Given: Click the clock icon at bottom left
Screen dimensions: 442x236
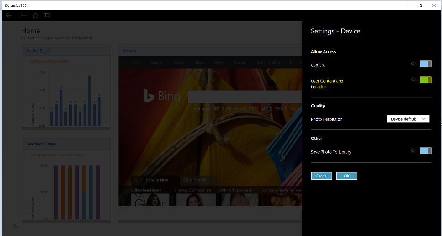Looking at the screenshot, I should click(x=16, y=225).
